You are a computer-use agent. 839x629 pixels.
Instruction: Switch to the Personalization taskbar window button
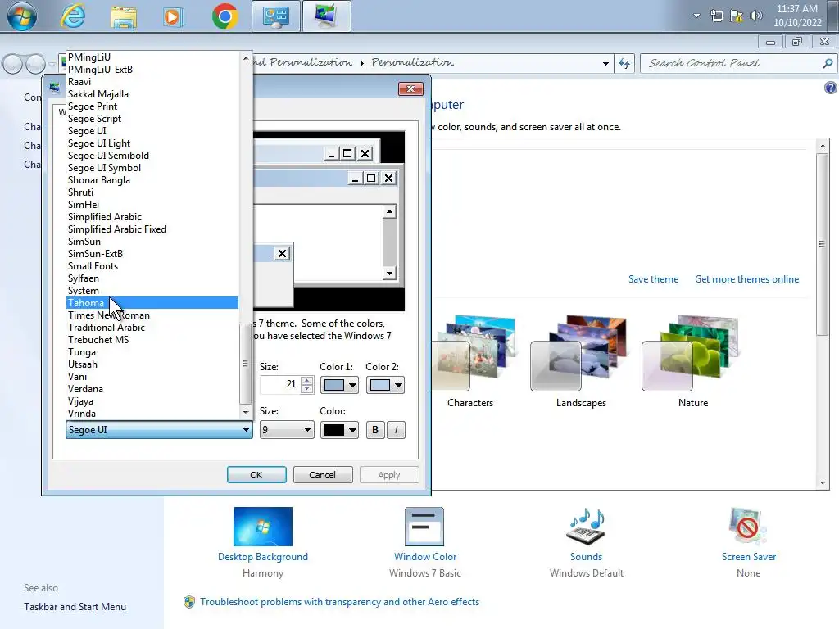click(x=326, y=16)
